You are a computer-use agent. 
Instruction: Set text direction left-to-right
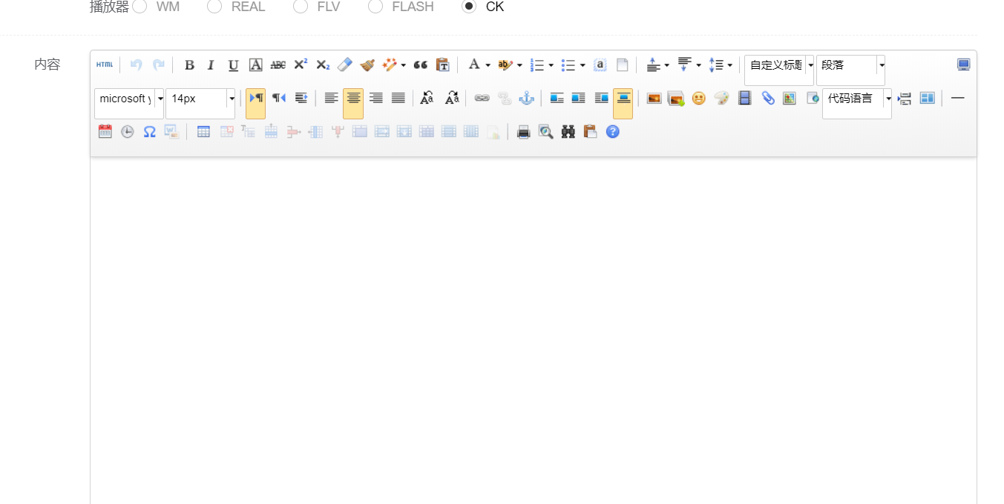coord(255,98)
